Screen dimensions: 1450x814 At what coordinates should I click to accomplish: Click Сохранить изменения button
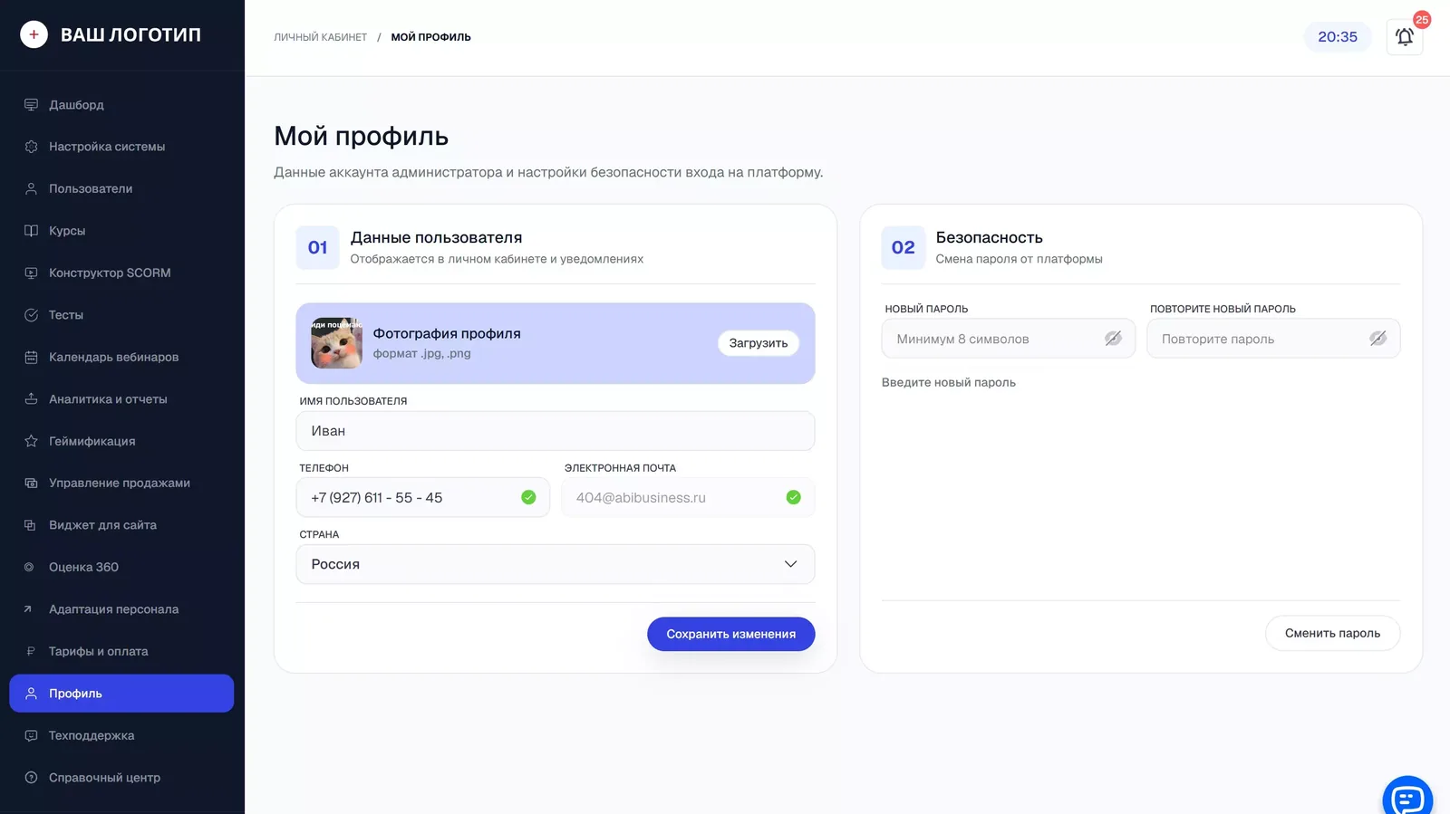730,634
